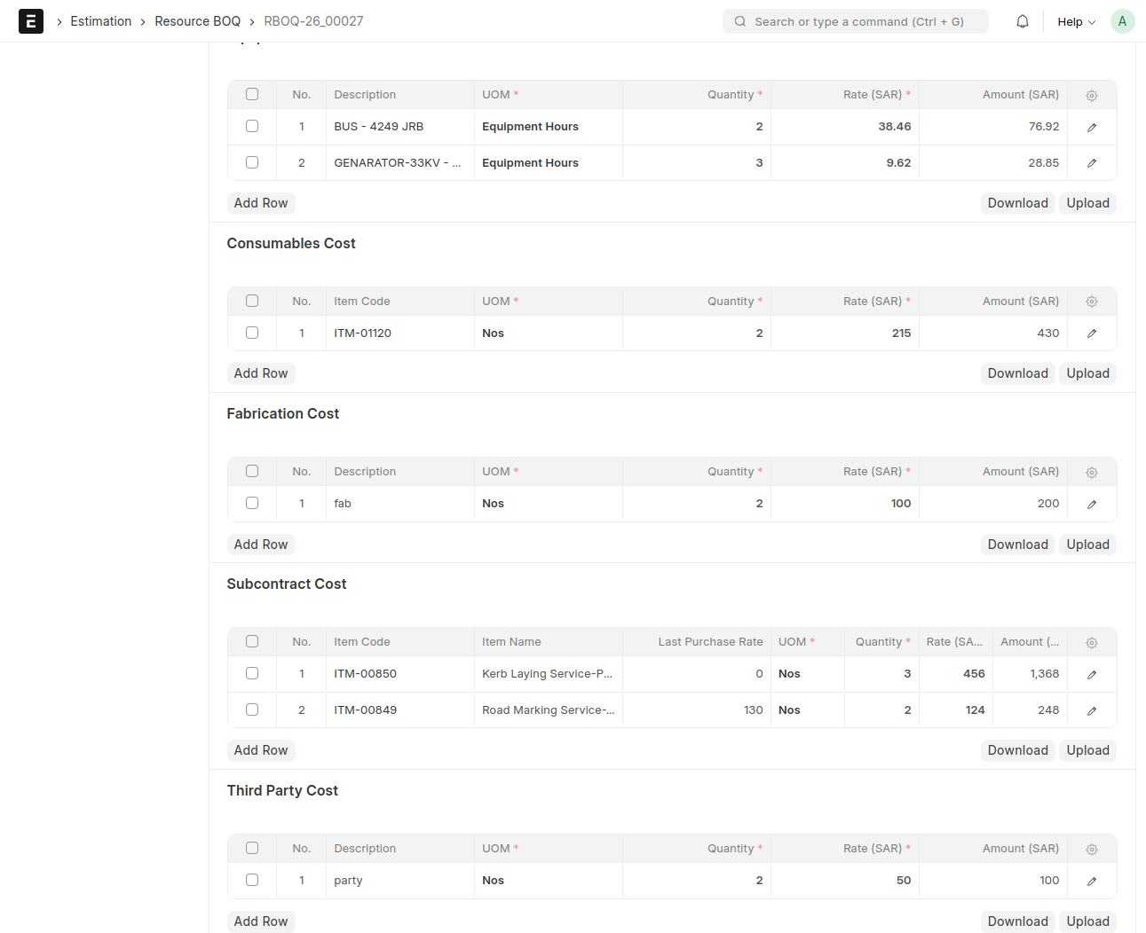Add Row to Subcontract Cost table
Image resolution: width=1146 pixels, height=933 pixels.
click(261, 750)
